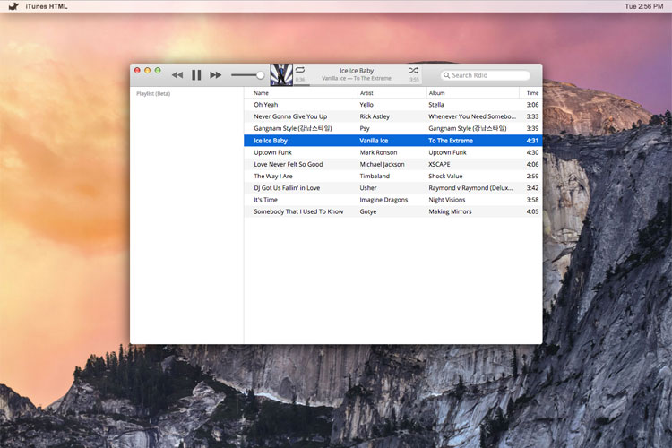
Task: Click the volume slider knob
Action: [x=260, y=75]
